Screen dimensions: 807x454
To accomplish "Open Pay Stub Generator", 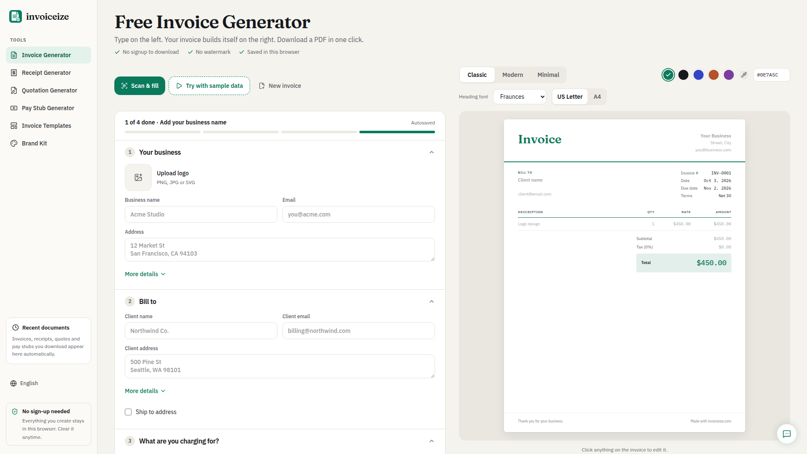I will click(x=48, y=108).
